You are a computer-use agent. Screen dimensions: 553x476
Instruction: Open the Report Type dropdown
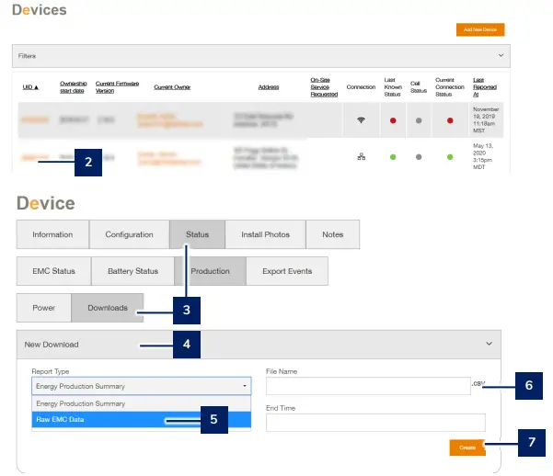pos(141,386)
